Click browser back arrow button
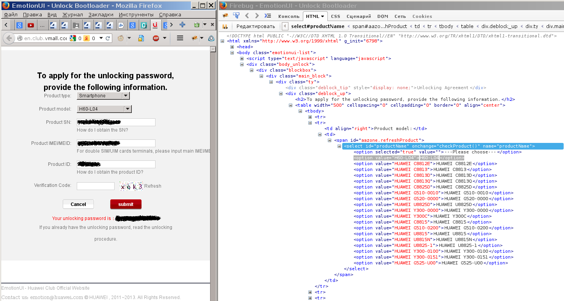This screenshot has height=301, width=564. tap(9, 38)
